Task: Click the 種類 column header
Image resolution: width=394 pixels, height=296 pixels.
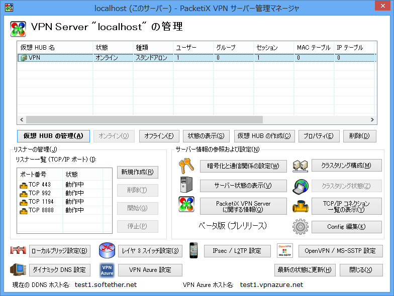Action: tap(153, 47)
